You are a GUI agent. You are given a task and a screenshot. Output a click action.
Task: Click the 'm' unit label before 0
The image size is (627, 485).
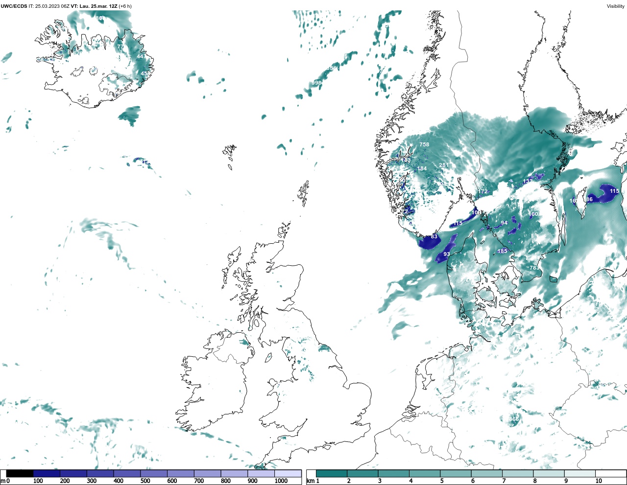[x=3, y=481]
